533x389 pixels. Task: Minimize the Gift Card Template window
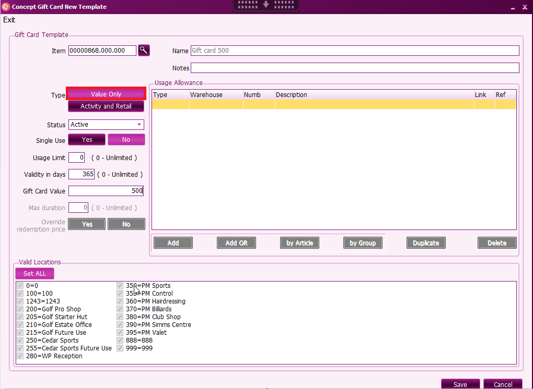coord(513,7)
